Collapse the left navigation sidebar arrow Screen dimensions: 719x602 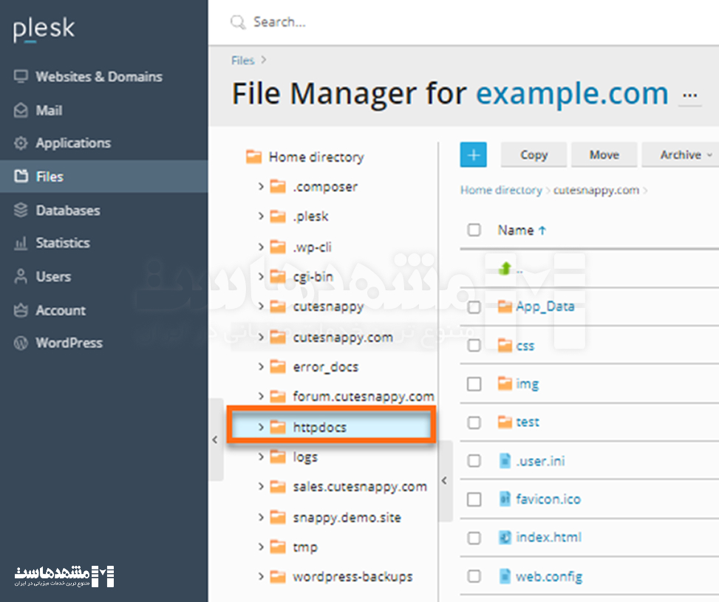(215, 439)
